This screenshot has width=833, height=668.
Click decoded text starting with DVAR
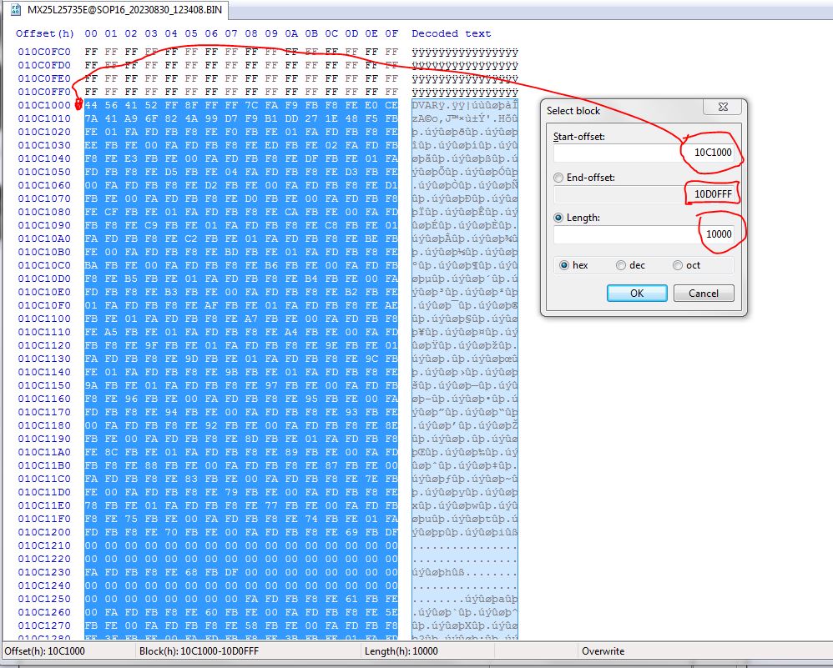tap(465, 105)
